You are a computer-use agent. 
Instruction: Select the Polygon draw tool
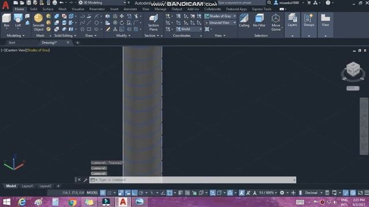[x=82, y=29]
